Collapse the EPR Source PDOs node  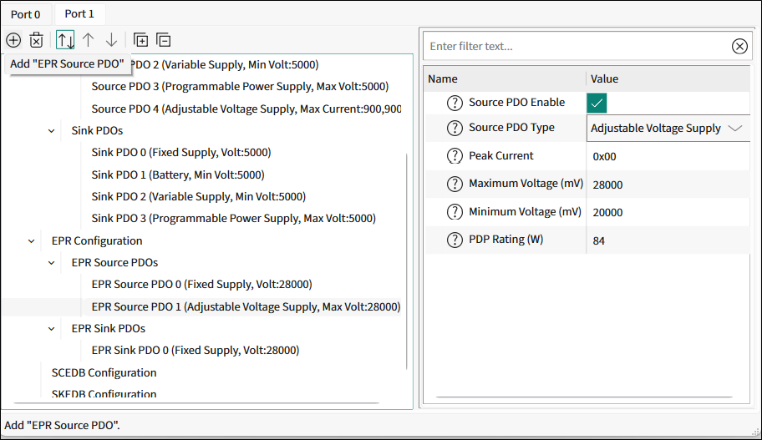click(52, 263)
